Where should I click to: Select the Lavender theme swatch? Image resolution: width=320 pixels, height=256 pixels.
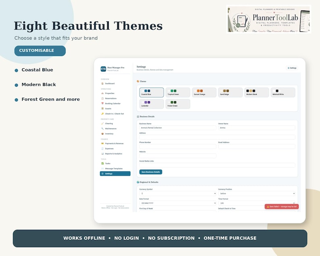tap(152, 104)
